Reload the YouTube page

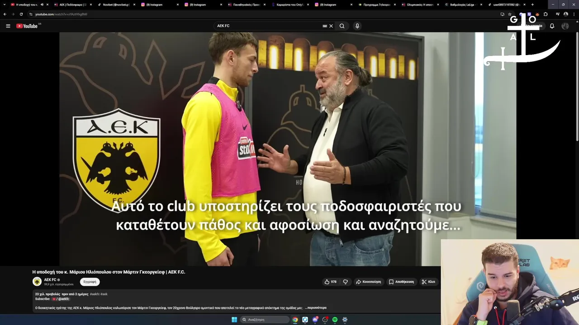(x=21, y=14)
